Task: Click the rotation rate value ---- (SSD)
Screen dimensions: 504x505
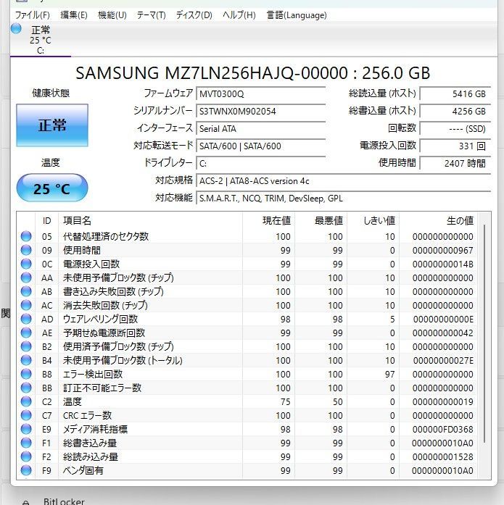Action: [x=455, y=128]
